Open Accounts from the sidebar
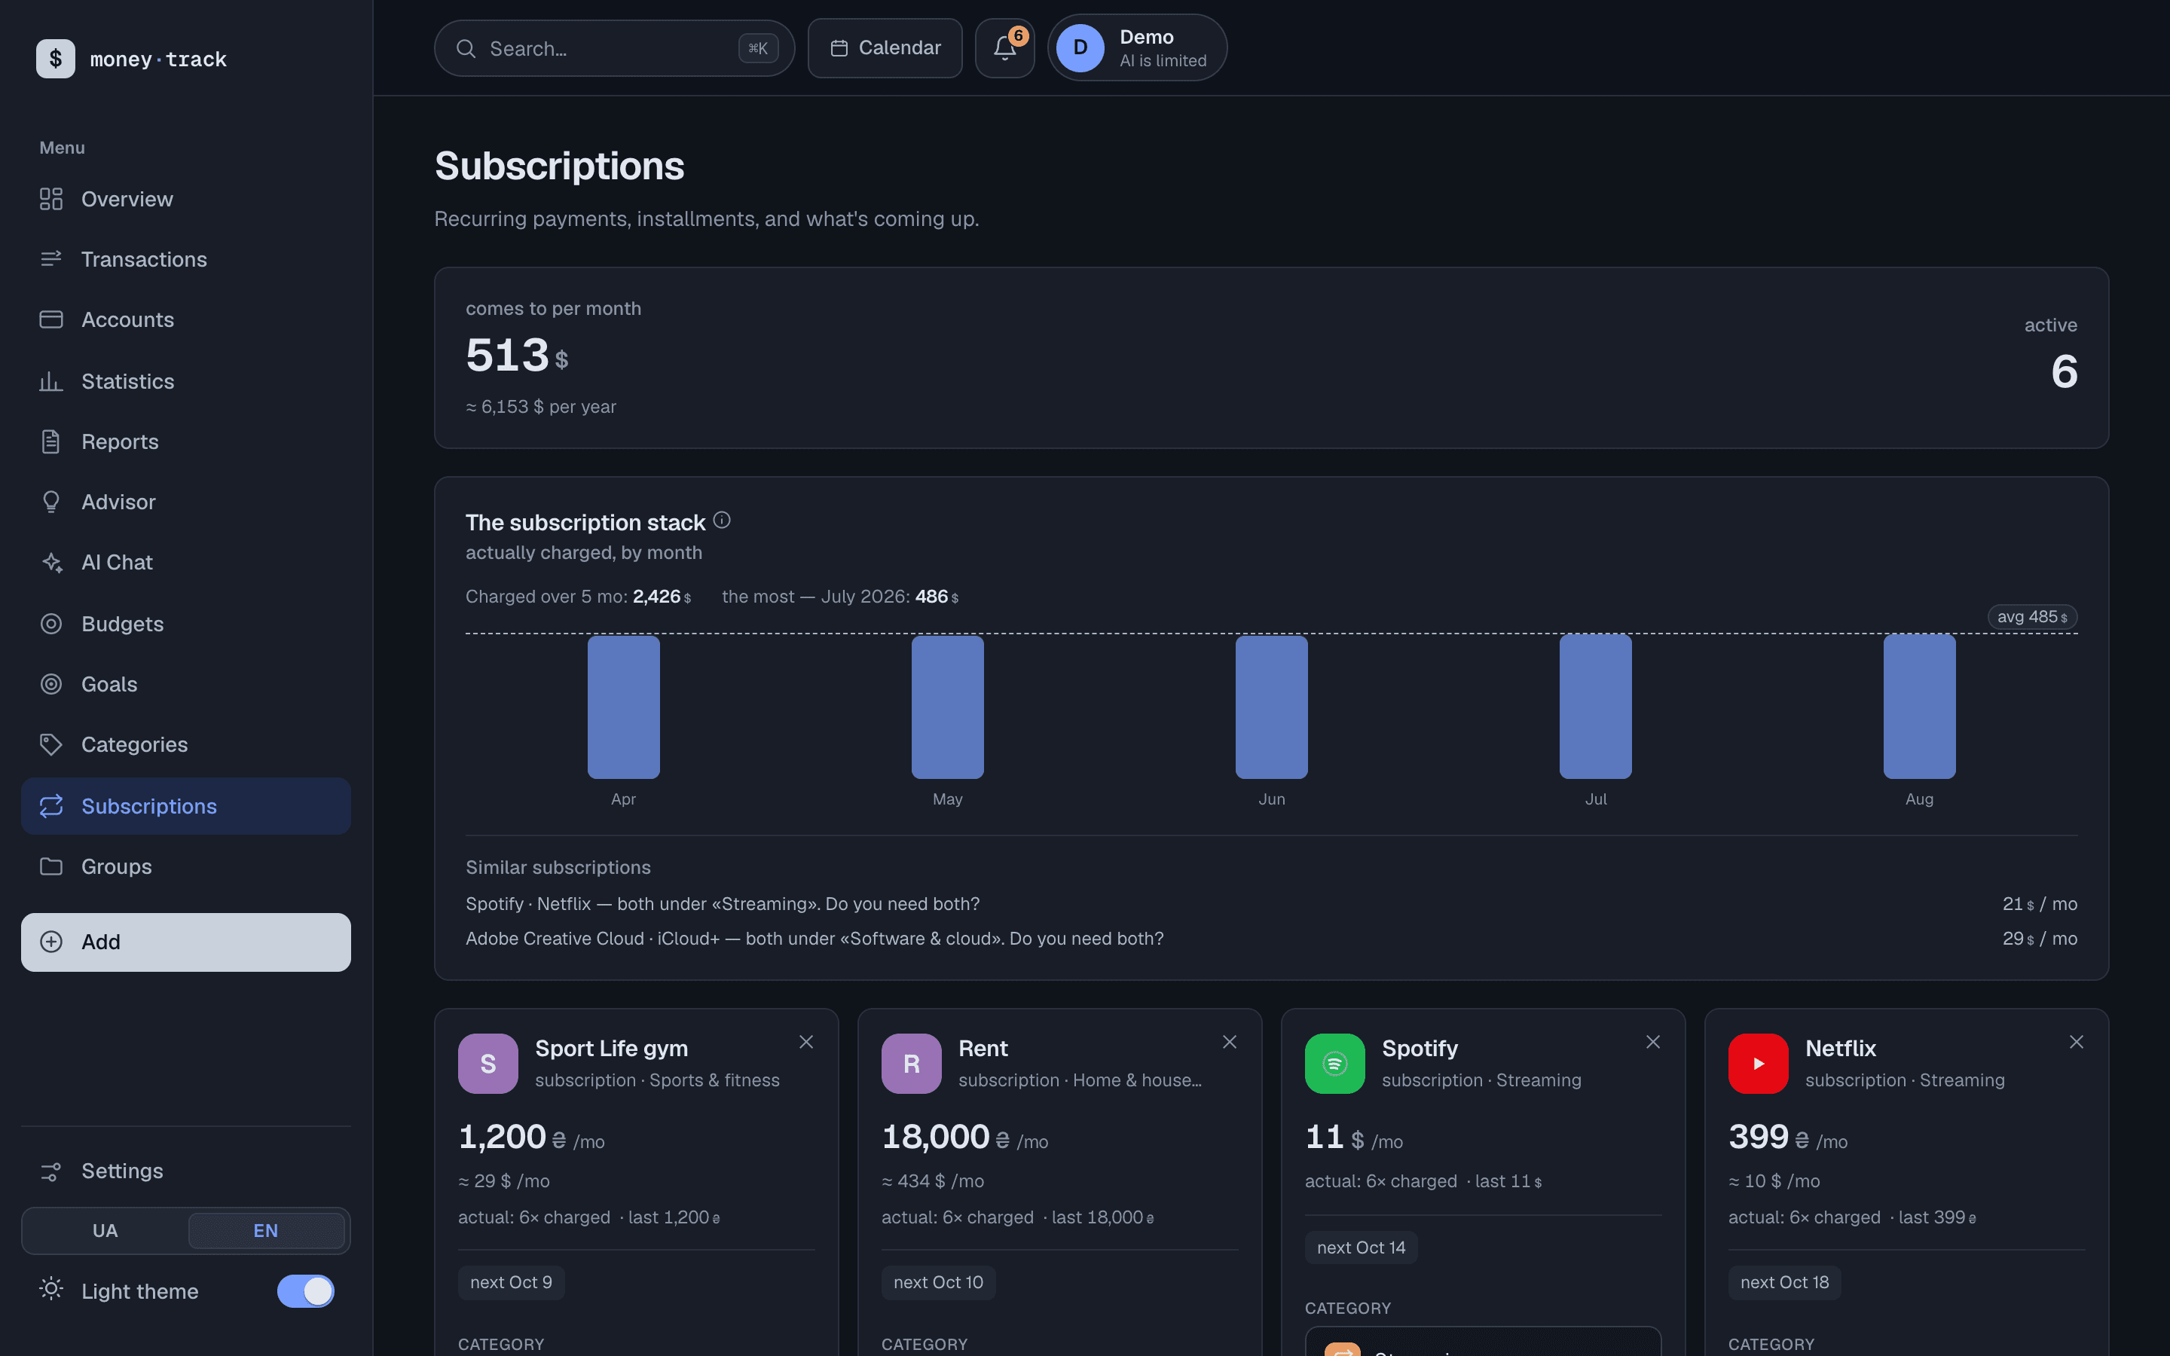 tap(185, 319)
